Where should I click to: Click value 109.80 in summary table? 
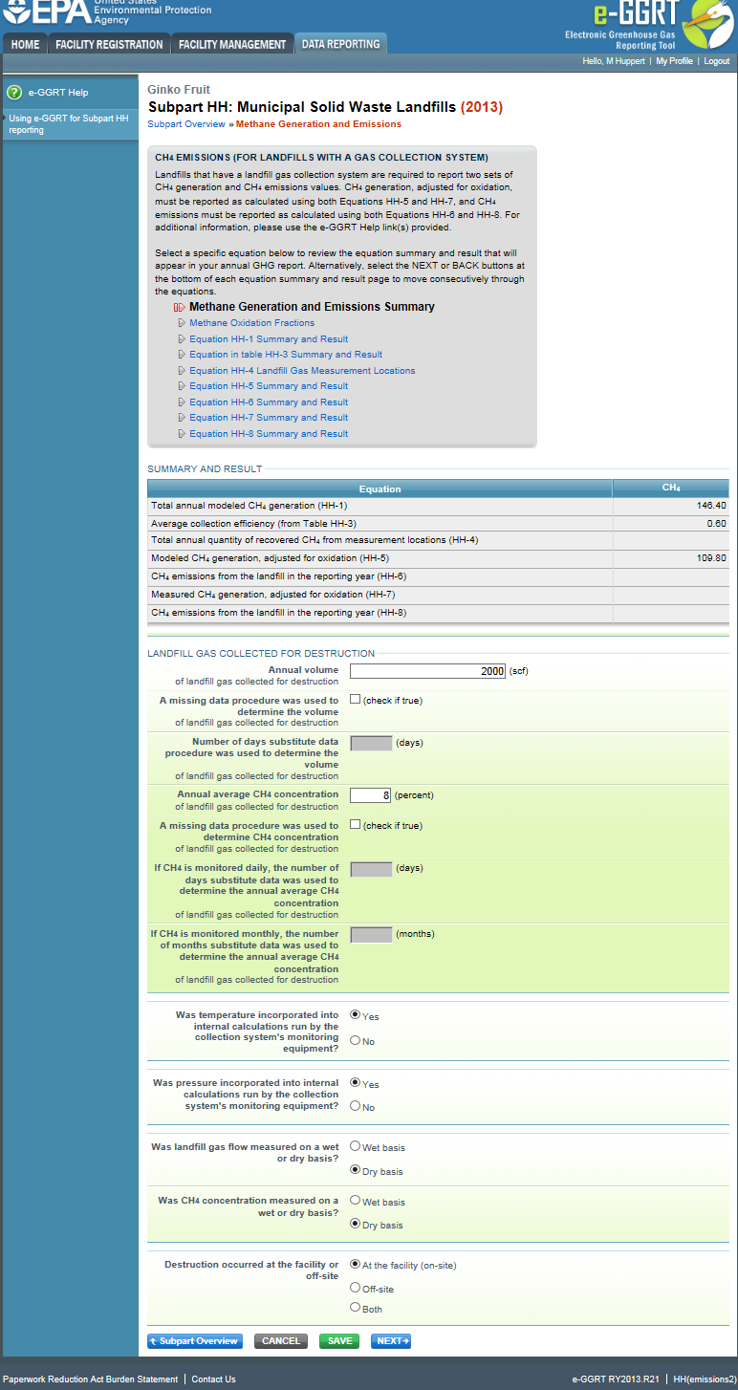click(711, 558)
